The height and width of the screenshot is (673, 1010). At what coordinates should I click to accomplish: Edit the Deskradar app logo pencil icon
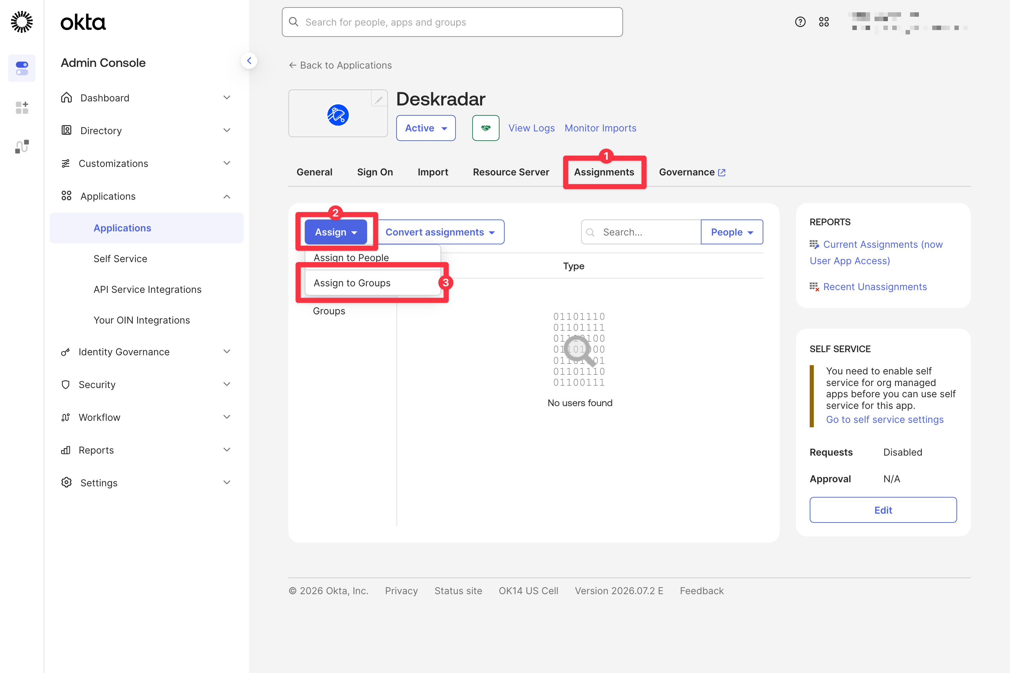(379, 99)
